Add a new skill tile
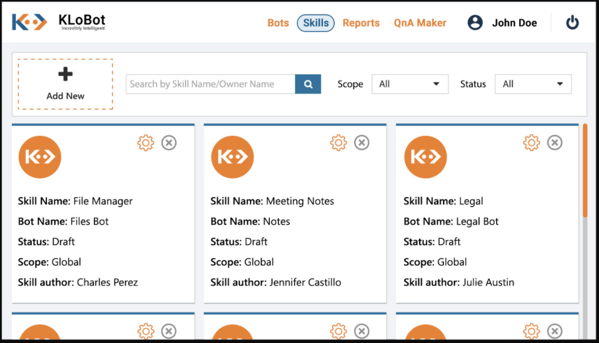This screenshot has height=343, width=599. tap(65, 84)
